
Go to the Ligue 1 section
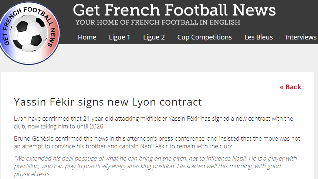coord(119,37)
